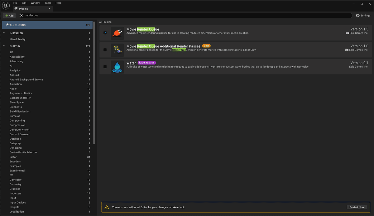Enable Movie Render Queue Additional Render Passes checkbox
Image resolution: width=374 pixels, height=216 pixels.
pos(105,50)
